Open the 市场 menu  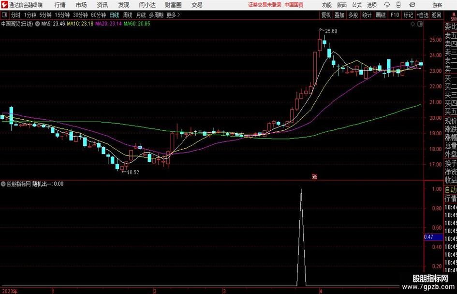(81, 5)
